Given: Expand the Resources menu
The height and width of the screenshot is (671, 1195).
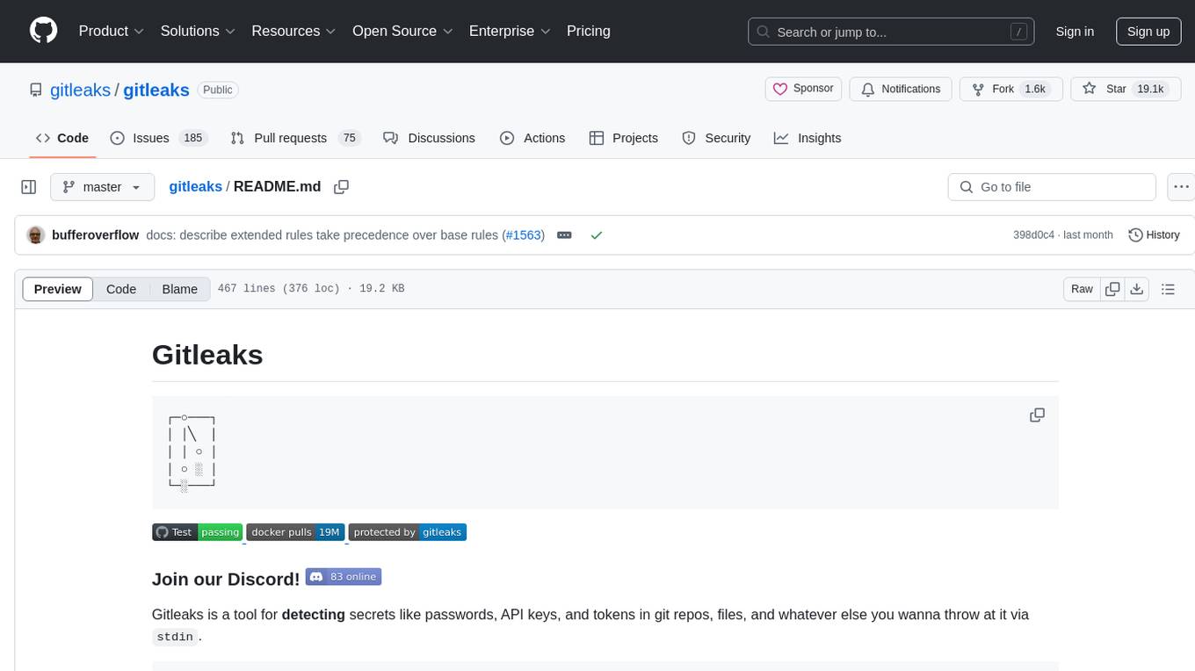Looking at the screenshot, I should (x=293, y=31).
